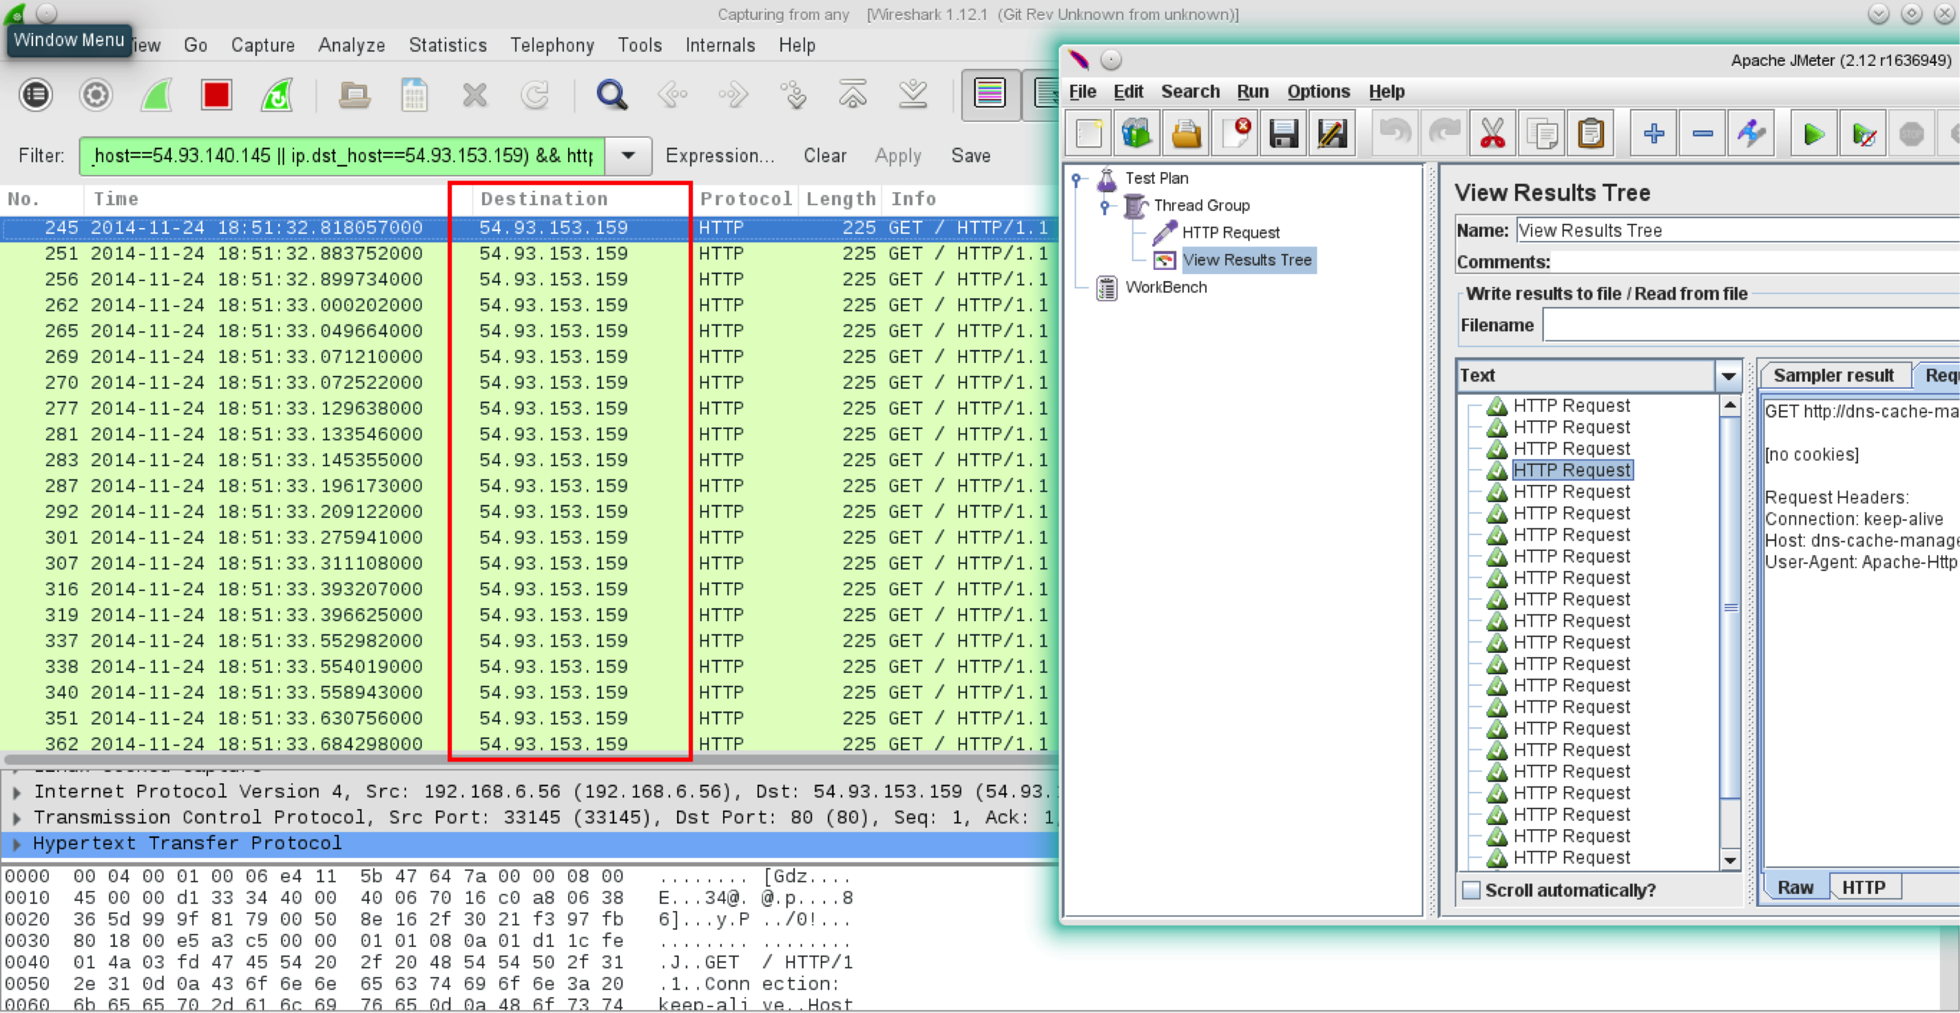1960x1013 pixels.
Task: Start new capture with green shark fin
Action: 156,95
